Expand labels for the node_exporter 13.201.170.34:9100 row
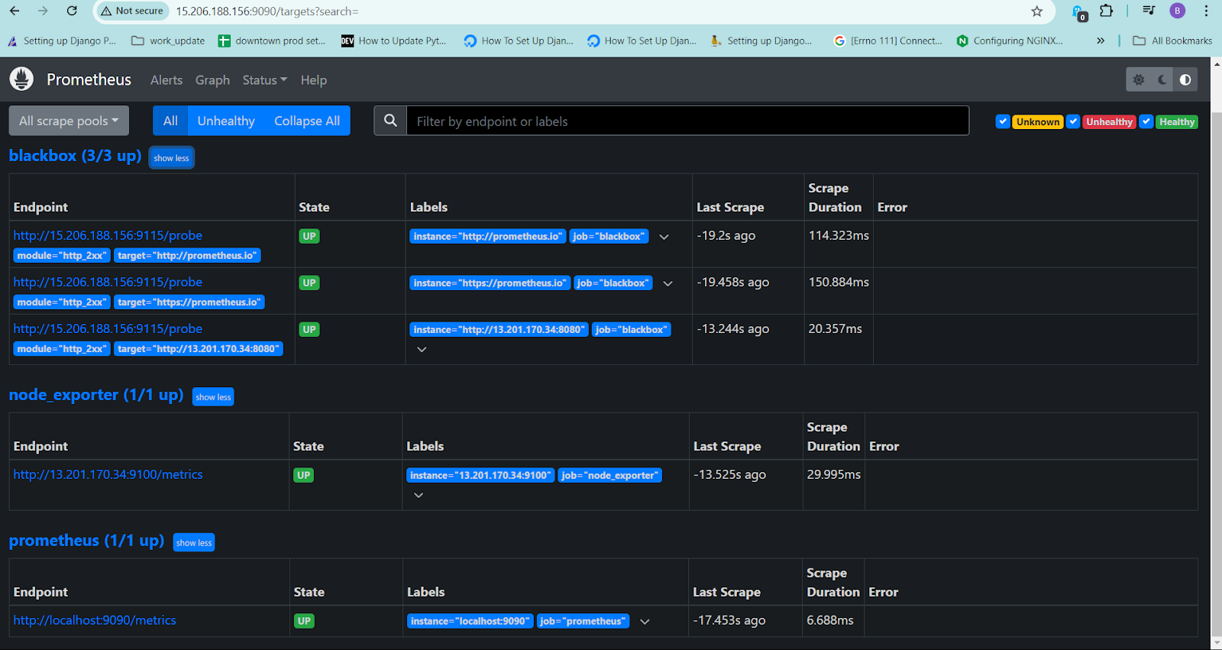Image resolution: width=1222 pixels, height=650 pixels. pos(419,495)
